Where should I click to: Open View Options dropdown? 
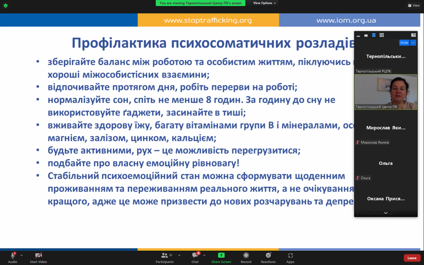(x=264, y=3)
